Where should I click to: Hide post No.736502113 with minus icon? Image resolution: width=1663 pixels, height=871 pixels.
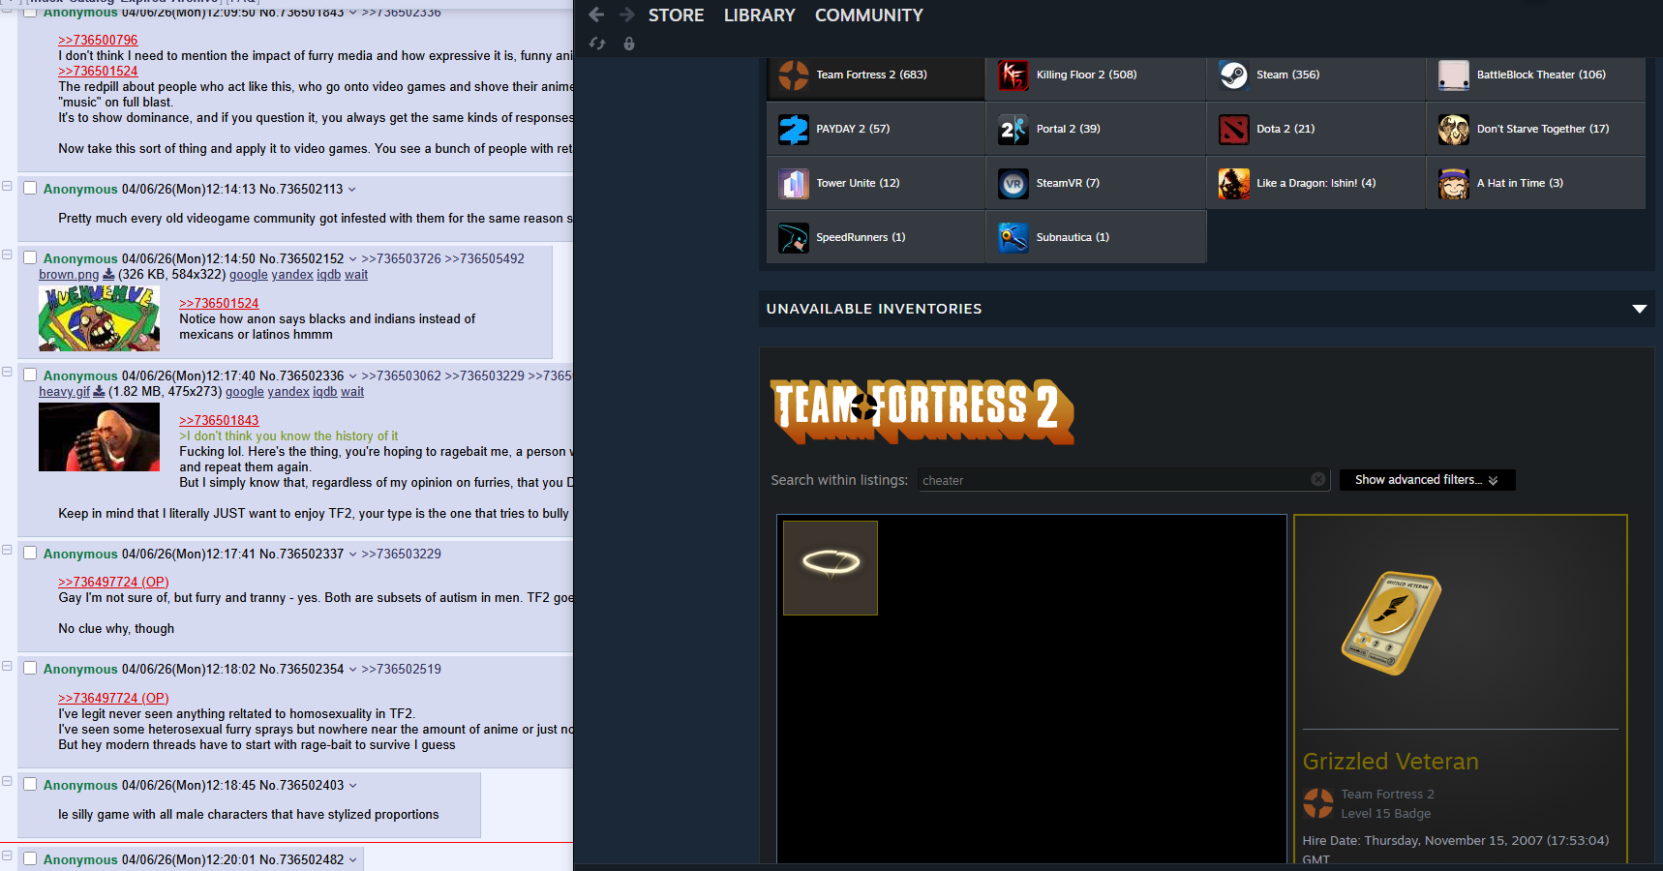click(x=7, y=186)
